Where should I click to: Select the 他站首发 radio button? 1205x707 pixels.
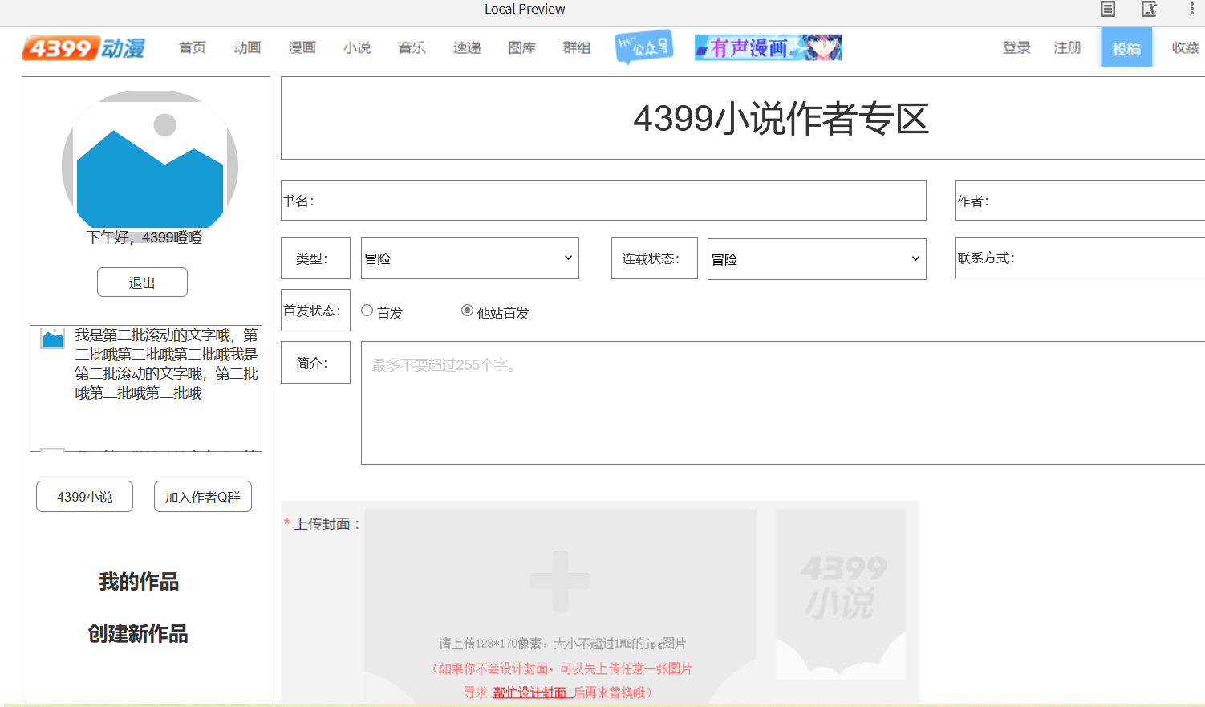click(467, 311)
